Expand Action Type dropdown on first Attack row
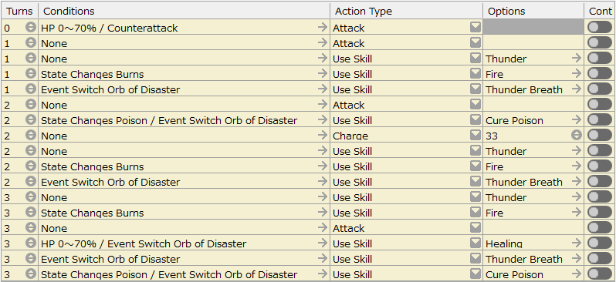Viewport: 616px width, 282px height. pyautogui.click(x=476, y=28)
